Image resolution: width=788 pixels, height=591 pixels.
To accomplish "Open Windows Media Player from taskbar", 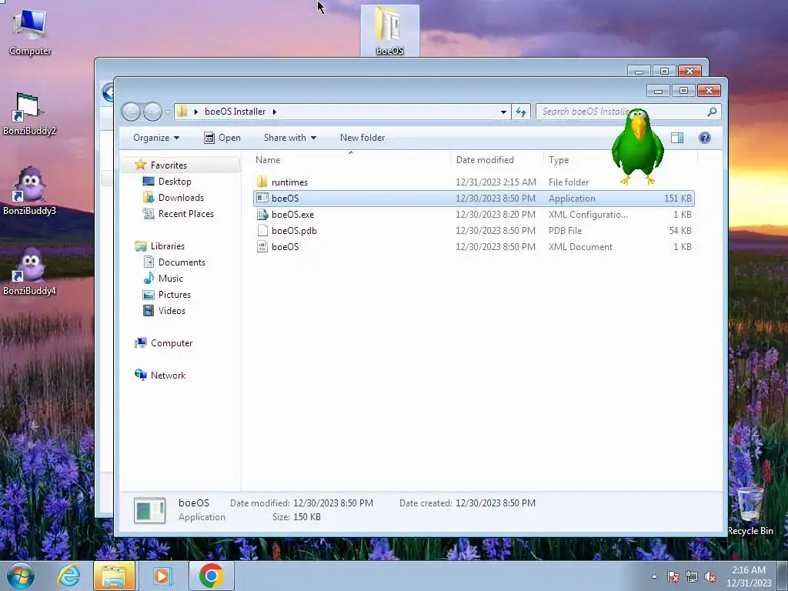I will pyautogui.click(x=162, y=576).
